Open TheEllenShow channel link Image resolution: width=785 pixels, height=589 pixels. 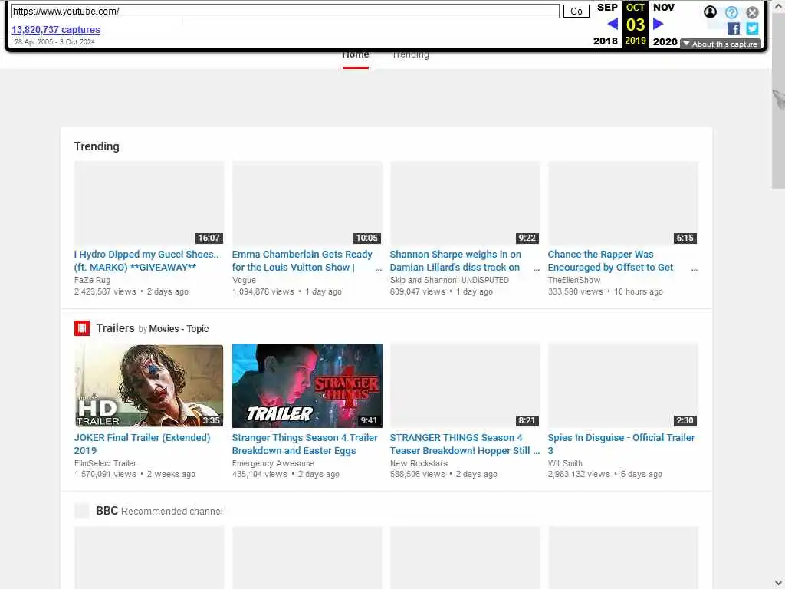click(573, 280)
